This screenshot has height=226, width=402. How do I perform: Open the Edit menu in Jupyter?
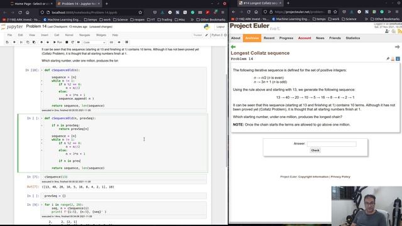[x=21, y=35]
